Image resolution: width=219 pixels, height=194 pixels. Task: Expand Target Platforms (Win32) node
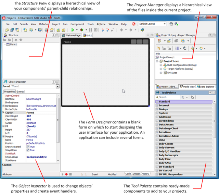161,69
